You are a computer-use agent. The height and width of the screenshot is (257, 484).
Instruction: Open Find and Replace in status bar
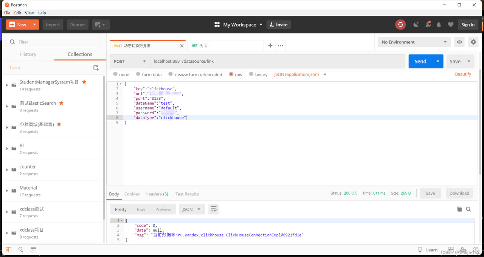(21, 250)
